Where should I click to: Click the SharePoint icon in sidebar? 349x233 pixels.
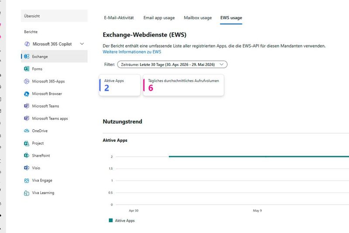(27, 155)
